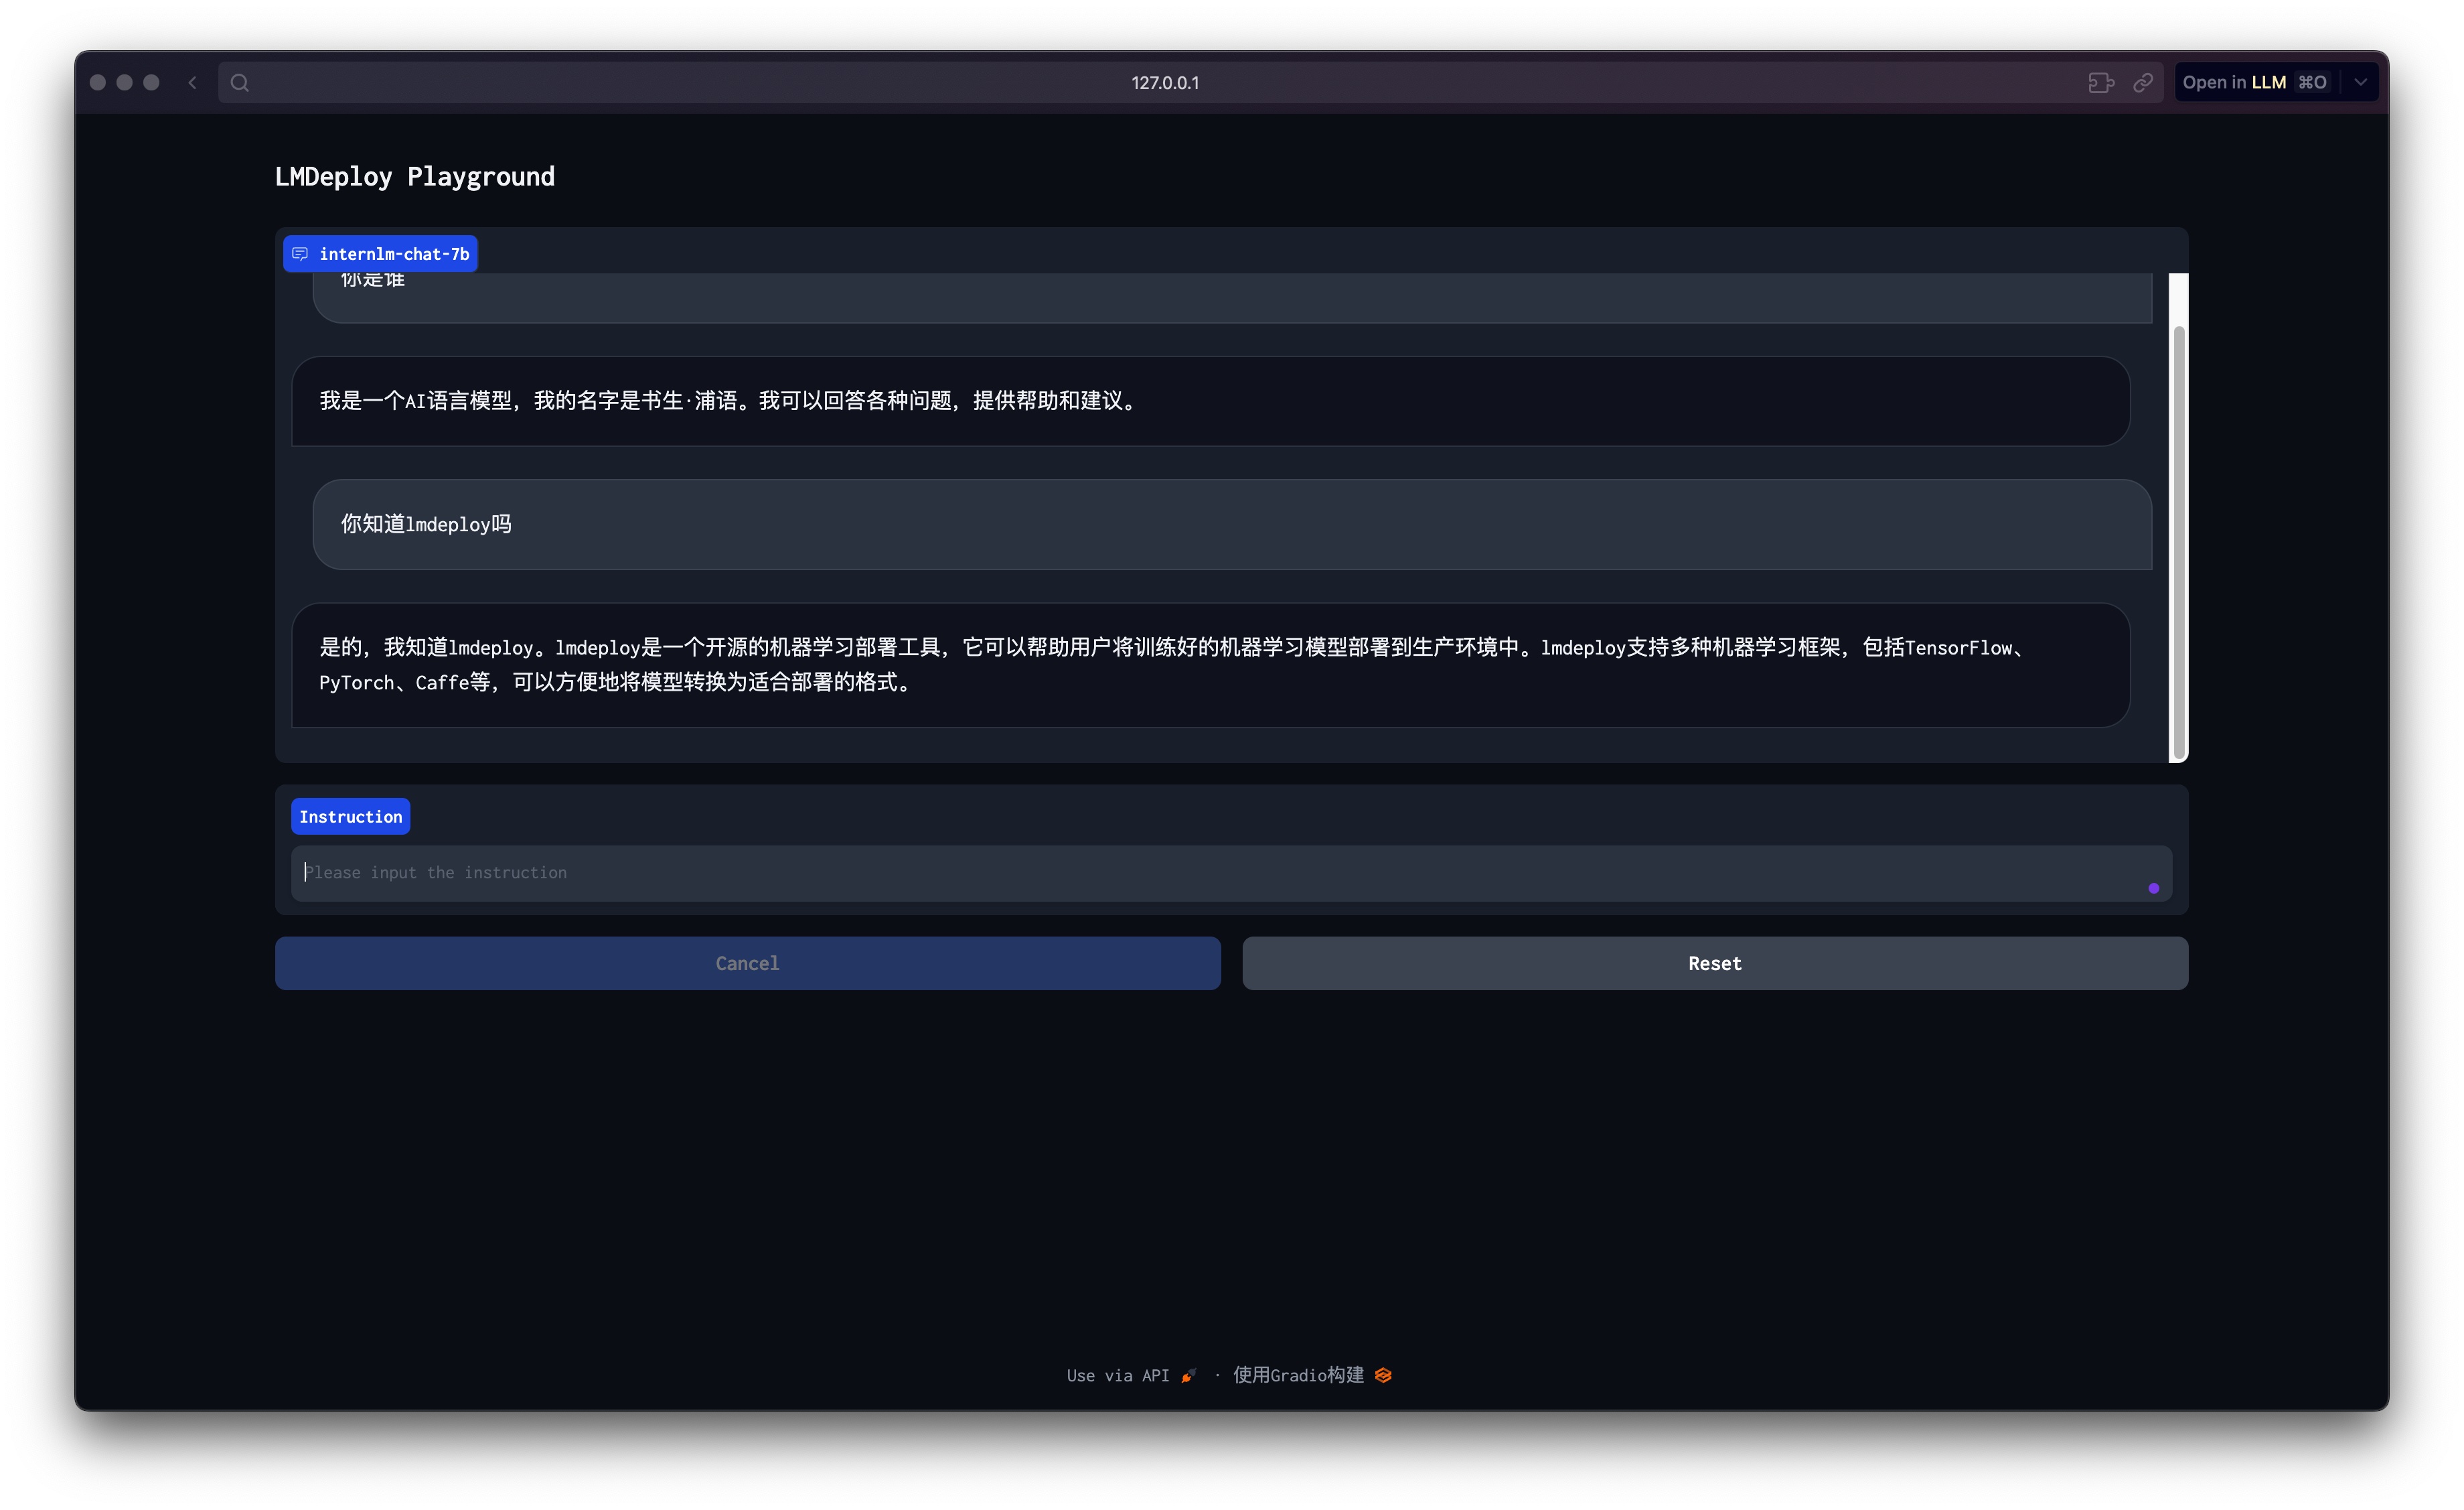Click the purple dot in the instruction box
This screenshot has width=2464, height=1510.
[x=2153, y=888]
